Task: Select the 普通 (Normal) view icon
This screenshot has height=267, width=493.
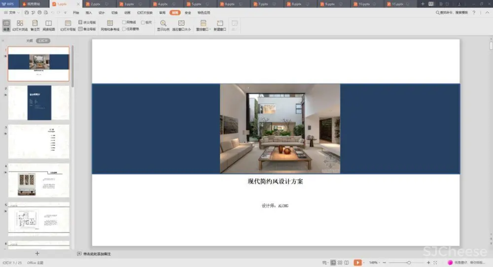Action: click(x=6, y=25)
